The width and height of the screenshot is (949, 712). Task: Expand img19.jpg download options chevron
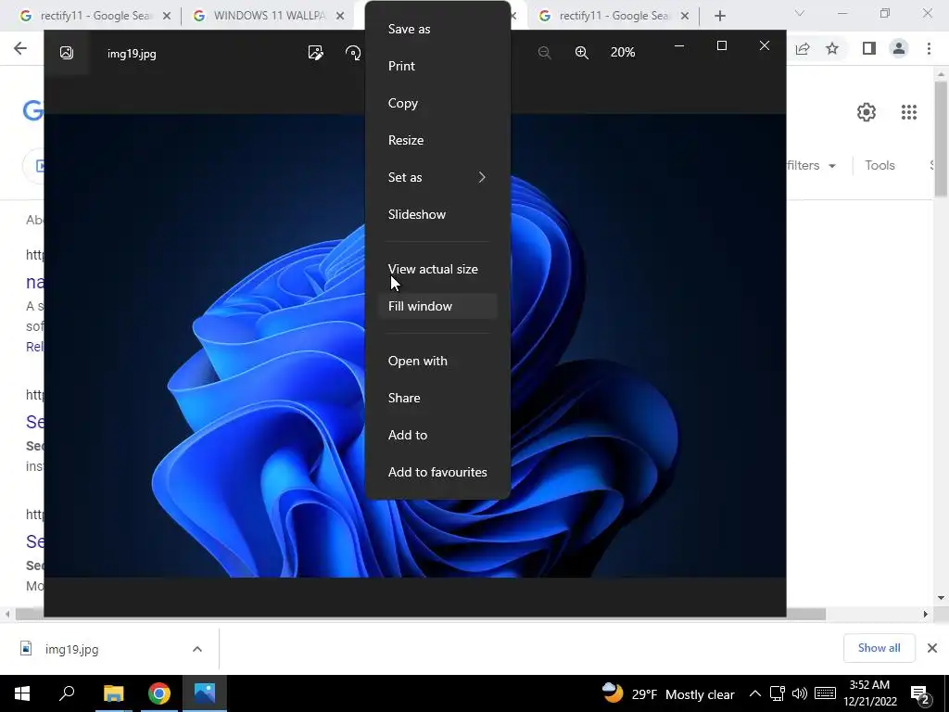pyautogui.click(x=196, y=649)
